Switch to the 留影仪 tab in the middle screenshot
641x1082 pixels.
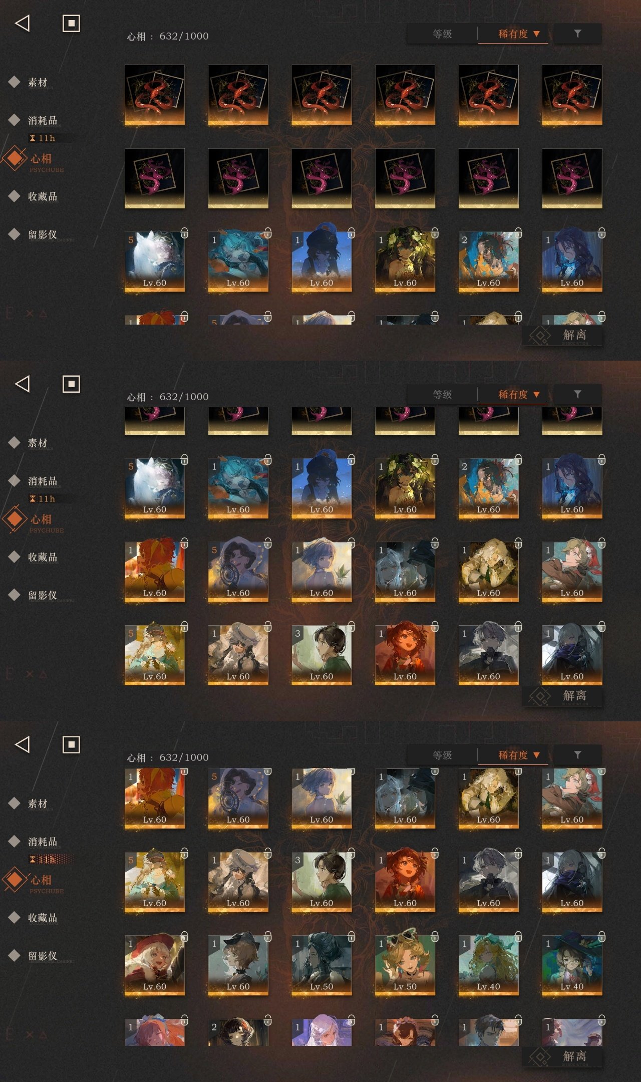click(43, 595)
